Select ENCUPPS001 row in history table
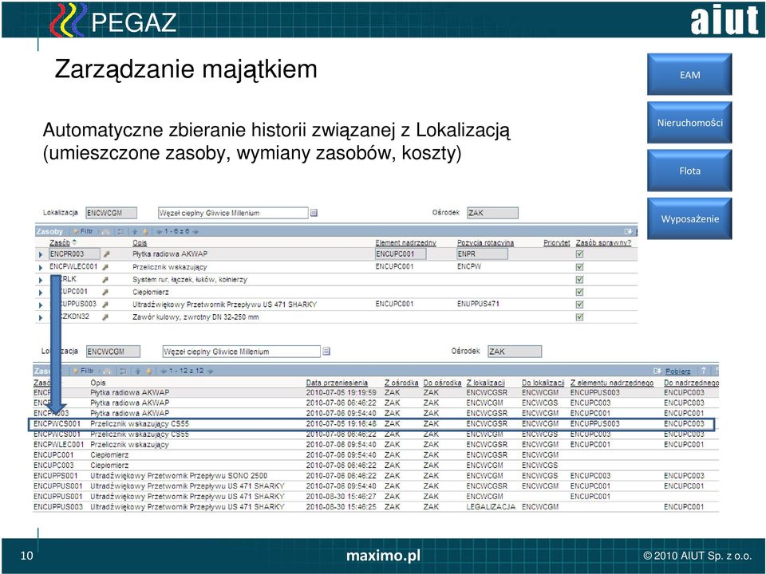The height and width of the screenshot is (574, 766). (376, 475)
